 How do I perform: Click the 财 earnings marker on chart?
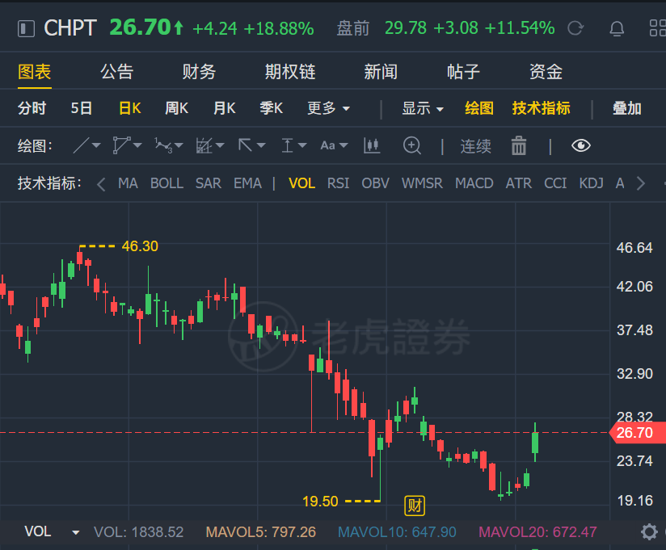click(415, 506)
